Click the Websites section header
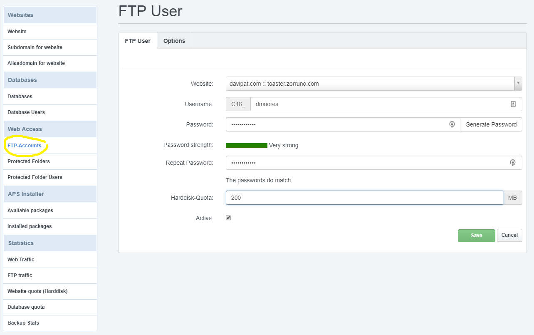The width and height of the screenshot is (534, 335). pyautogui.click(x=50, y=15)
